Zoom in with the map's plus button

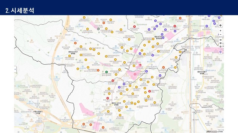click(221, 31)
